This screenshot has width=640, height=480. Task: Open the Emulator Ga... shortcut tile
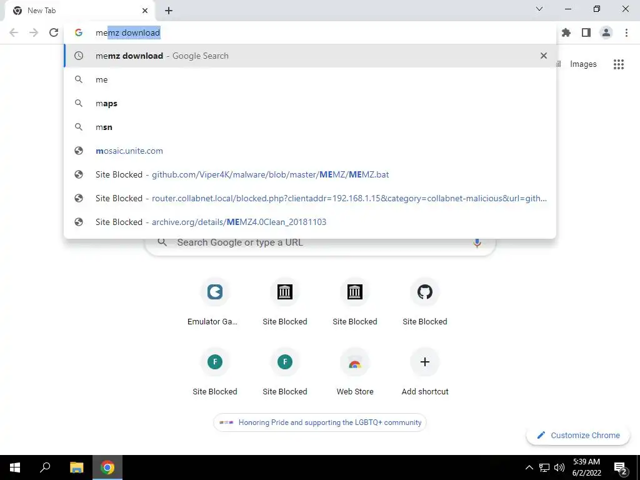[215, 302]
